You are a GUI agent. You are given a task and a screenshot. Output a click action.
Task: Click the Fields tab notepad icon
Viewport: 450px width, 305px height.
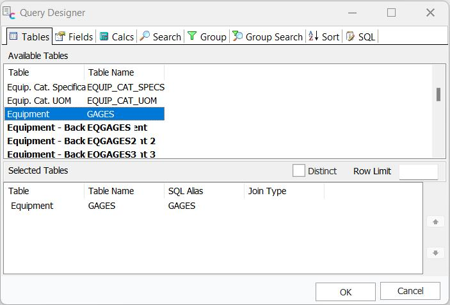pyautogui.click(x=60, y=37)
